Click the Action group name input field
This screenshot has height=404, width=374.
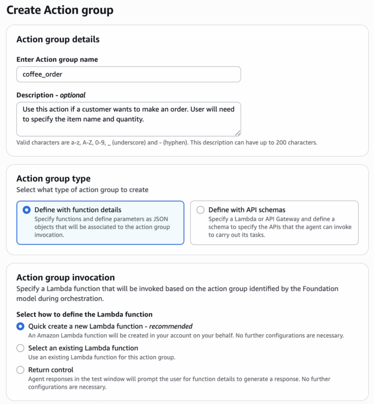[x=128, y=74]
